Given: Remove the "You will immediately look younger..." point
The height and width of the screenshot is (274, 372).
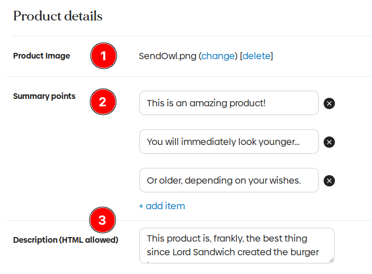Looking at the screenshot, I should (x=329, y=142).
